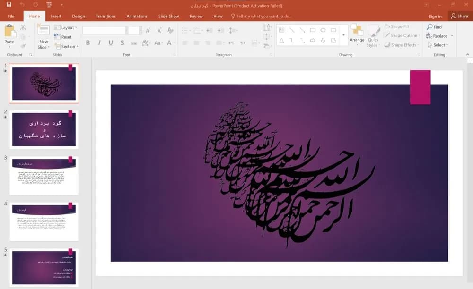The height and width of the screenshot is (289, 473).
Task: Click the Increase List Level icon
Action: 220,30
